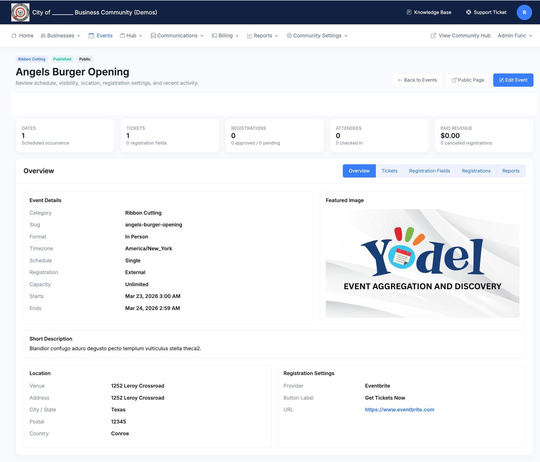Click the Billing icon in the navbar
This screenshot has width=540, height=462.
214,35
